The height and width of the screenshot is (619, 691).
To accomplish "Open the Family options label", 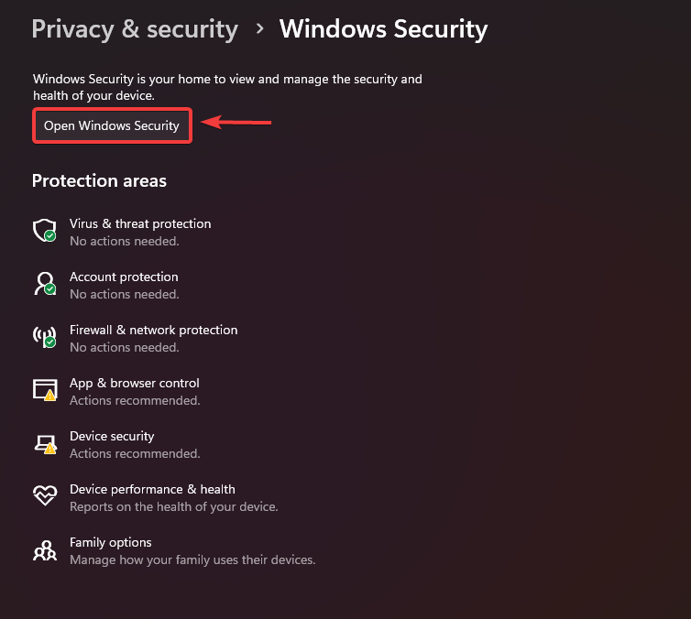I will [x=111, y=542].
